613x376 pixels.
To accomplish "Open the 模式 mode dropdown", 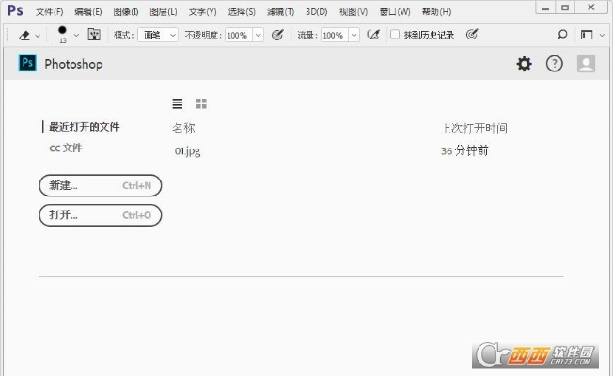I will coord(158,35).
